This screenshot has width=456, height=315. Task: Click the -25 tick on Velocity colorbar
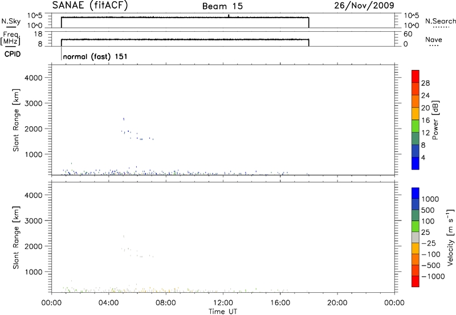click(x=429, y=243)
